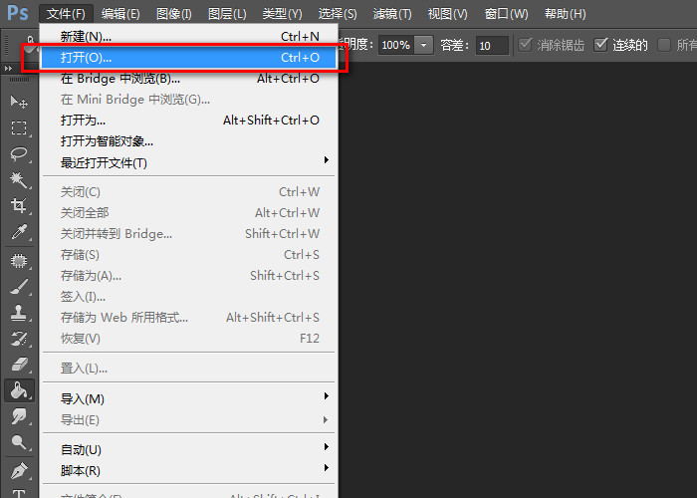Image resolution: width=697 pixels, height=498 pixels.
Task: Open the 窗口(W) menu
Action: coord(506,14)
